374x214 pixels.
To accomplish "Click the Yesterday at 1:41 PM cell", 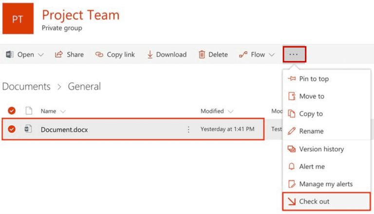I will [x=227, y=129].
